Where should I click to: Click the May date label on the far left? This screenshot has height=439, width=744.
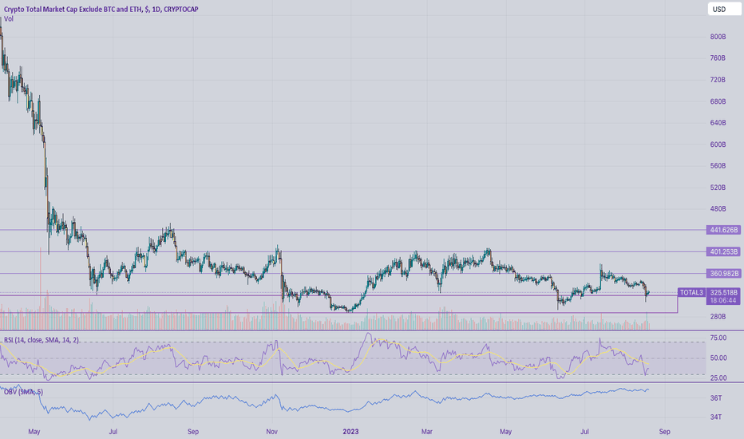(34, 431)
